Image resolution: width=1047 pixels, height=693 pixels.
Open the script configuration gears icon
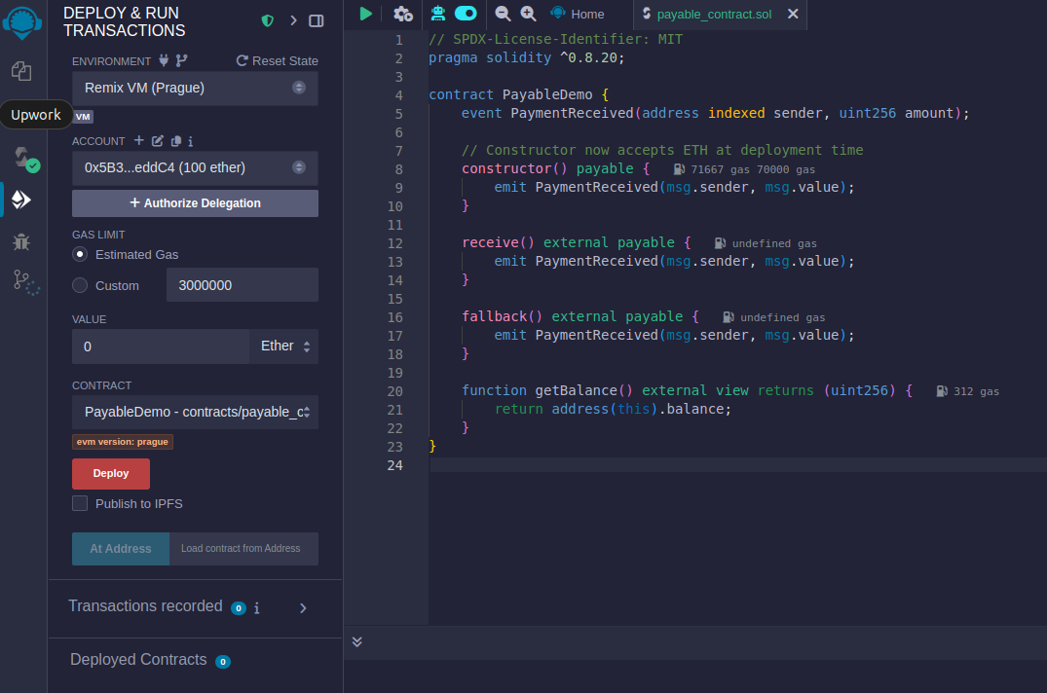tap(403, 14)
